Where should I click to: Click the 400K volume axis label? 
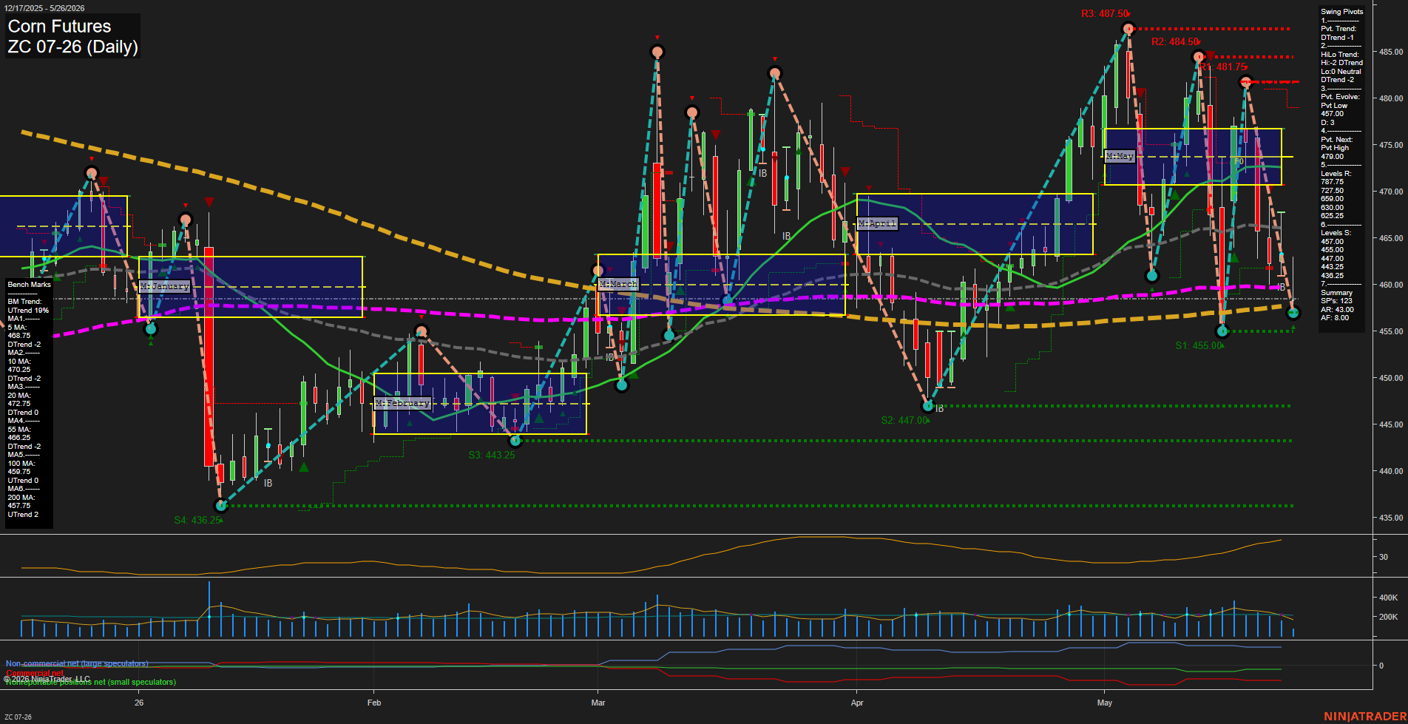coord(1388,598)
